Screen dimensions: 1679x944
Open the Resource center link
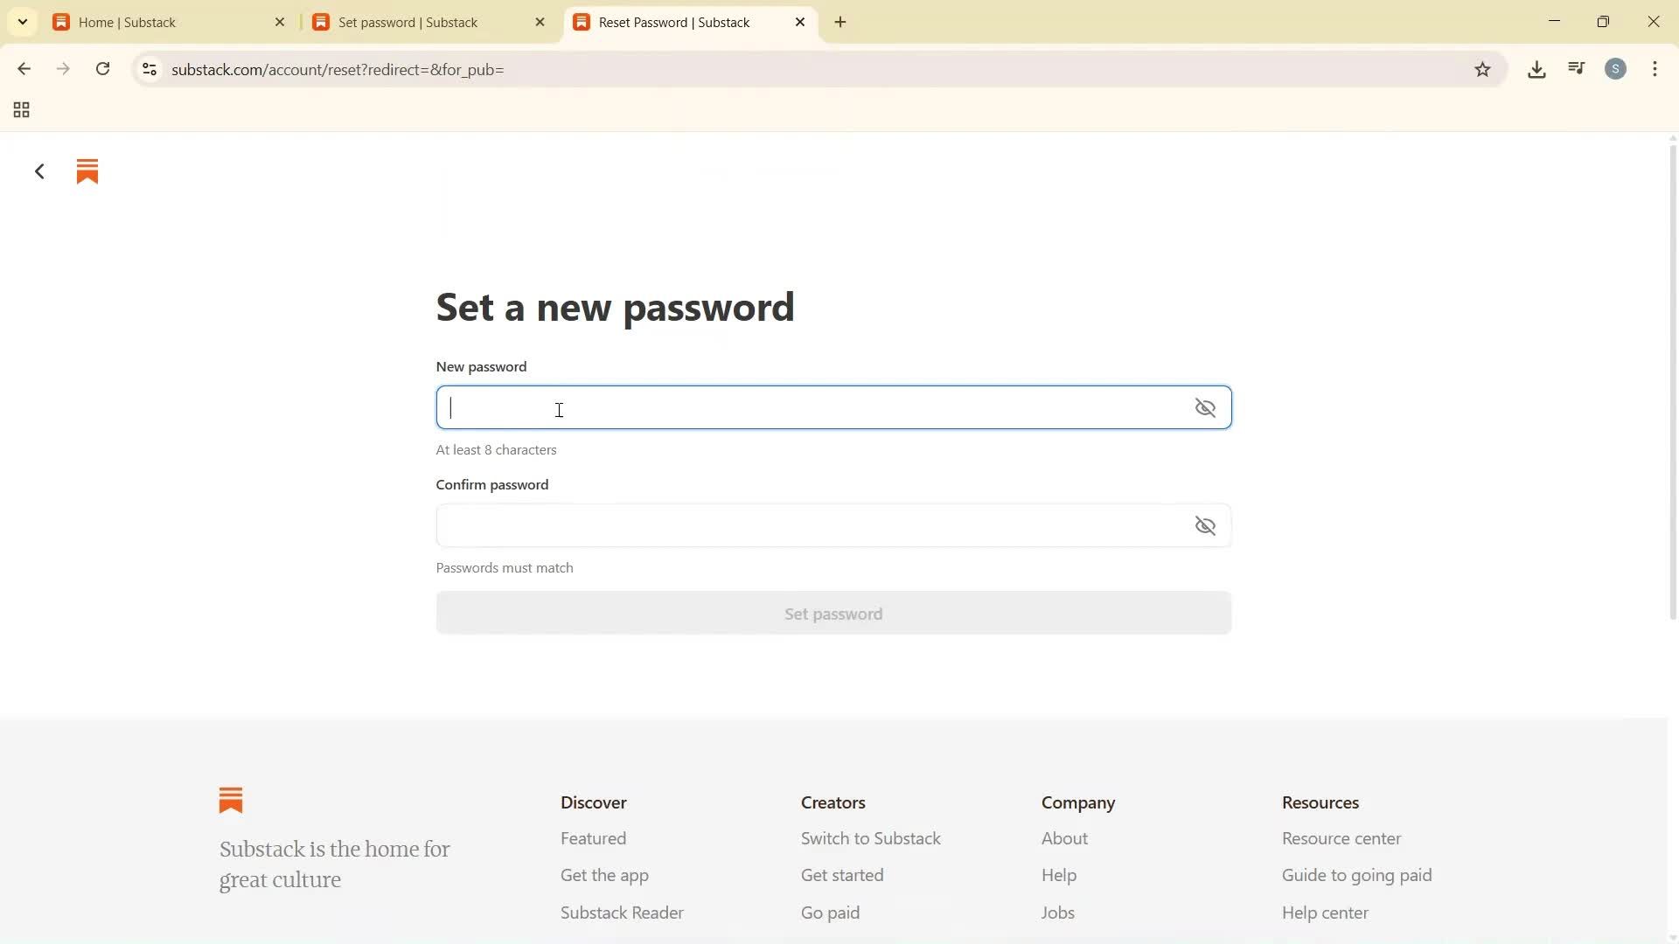click(1340, 838)
